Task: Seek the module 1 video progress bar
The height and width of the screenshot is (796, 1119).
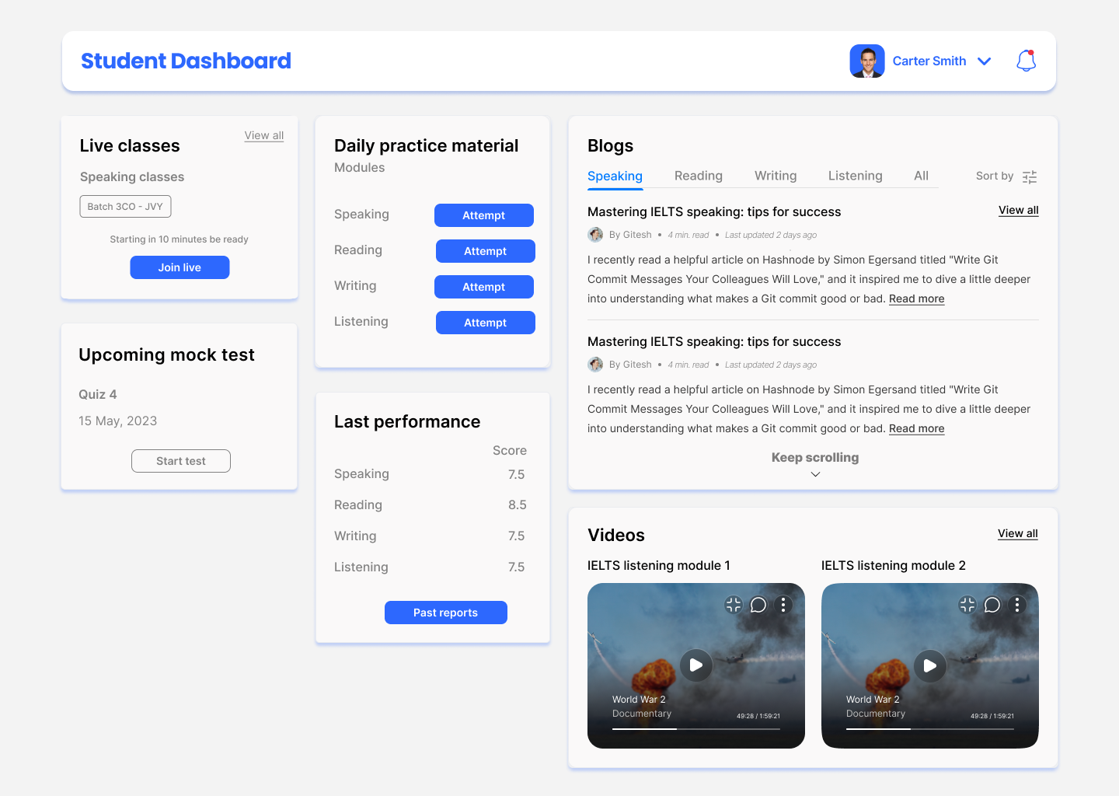Action: [x=696, y=729]
